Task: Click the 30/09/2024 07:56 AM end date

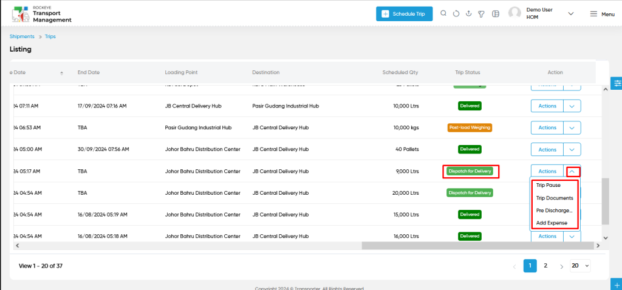Action: (x=103, y=149)
